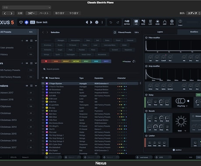Click the Paste button in plugin header
This screenshot has width=201, height=166.
pos(44,13)
